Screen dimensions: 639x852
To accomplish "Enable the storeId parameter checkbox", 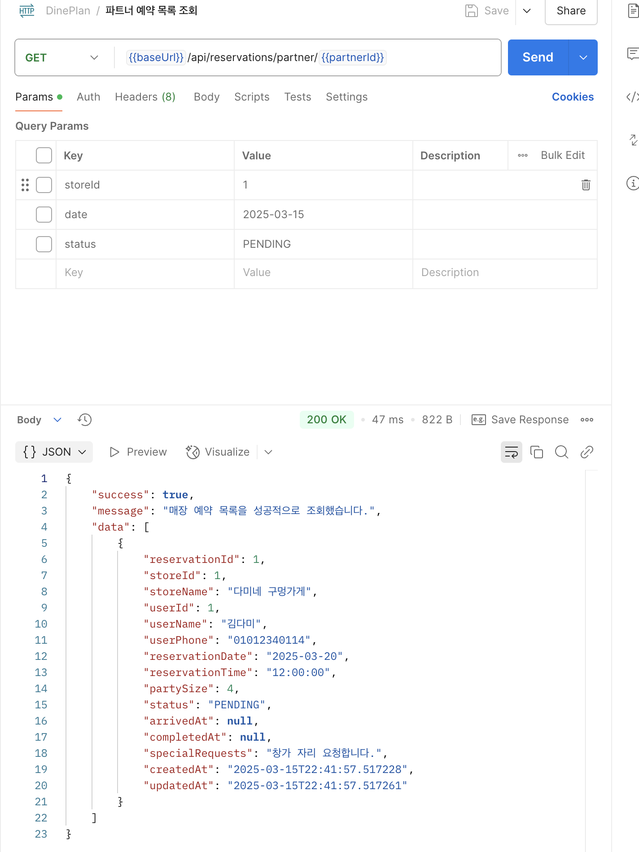I will point(44,185).
